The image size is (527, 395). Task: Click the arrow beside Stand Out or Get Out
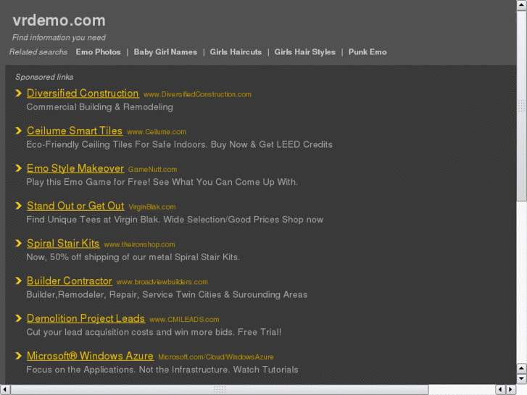coord(19,206)
